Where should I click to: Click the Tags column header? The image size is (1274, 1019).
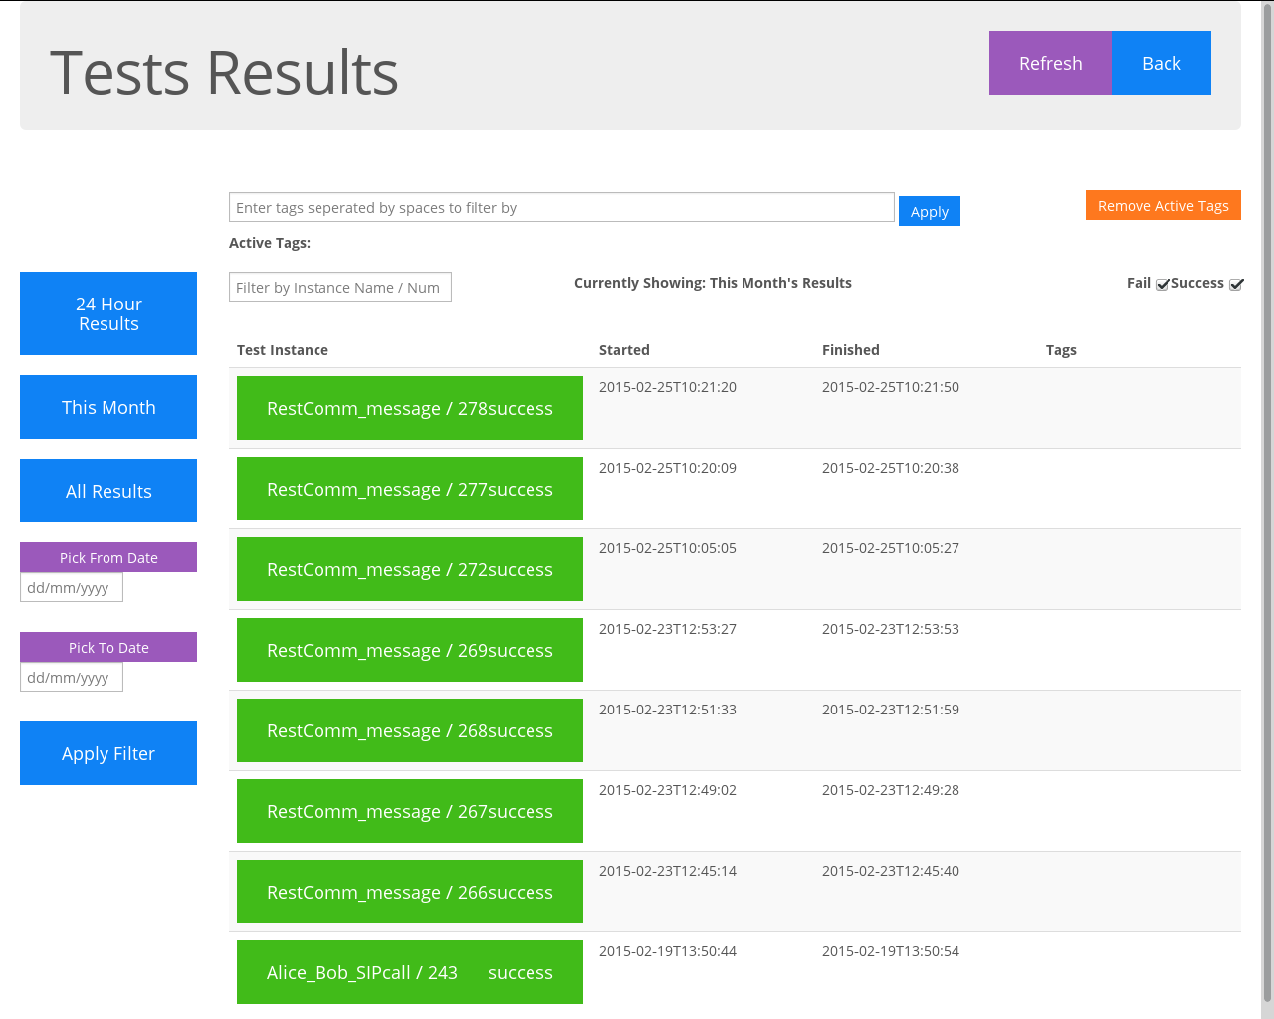[1061, 350]
